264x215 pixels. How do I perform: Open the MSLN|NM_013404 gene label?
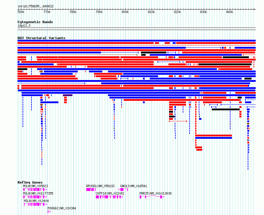coord(36,201)
